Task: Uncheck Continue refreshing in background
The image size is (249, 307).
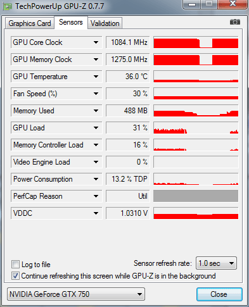Action: pos(15,276)
